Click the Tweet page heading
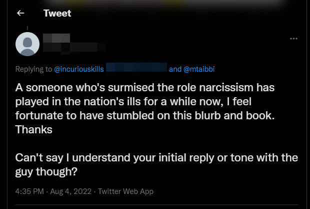 tap(57, 14)
